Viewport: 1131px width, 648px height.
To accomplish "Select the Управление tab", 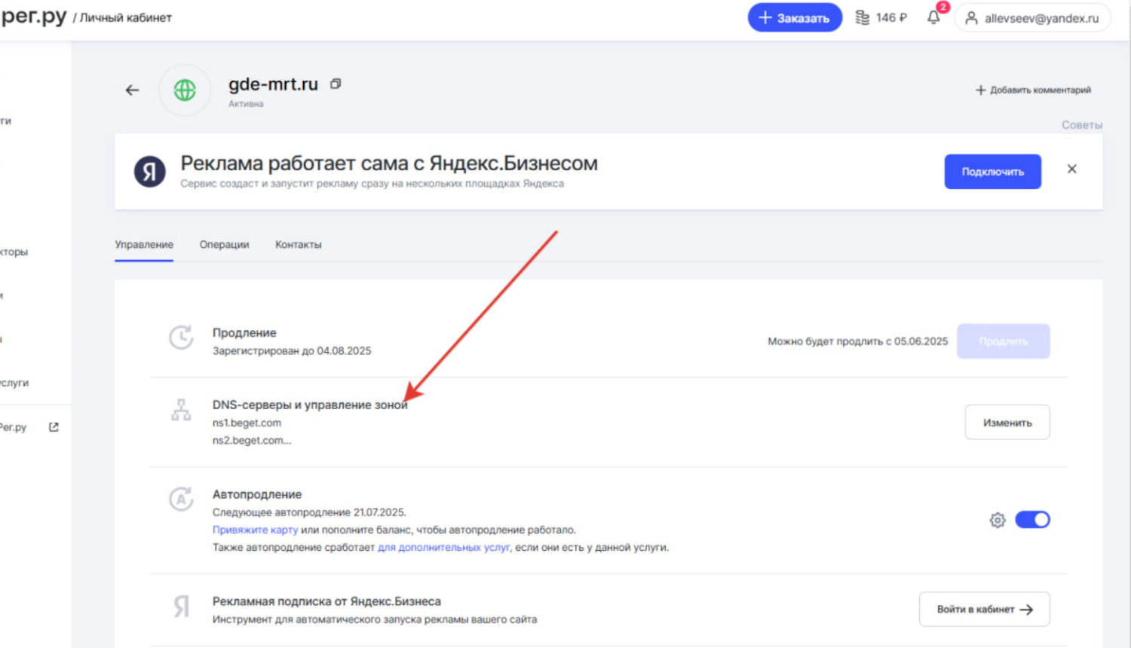I will coord(144,245).
